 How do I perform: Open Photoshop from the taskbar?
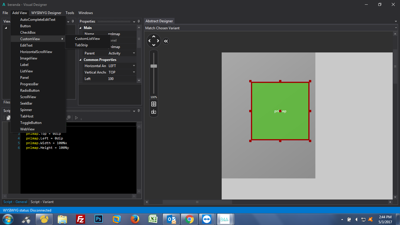(98, 219)
